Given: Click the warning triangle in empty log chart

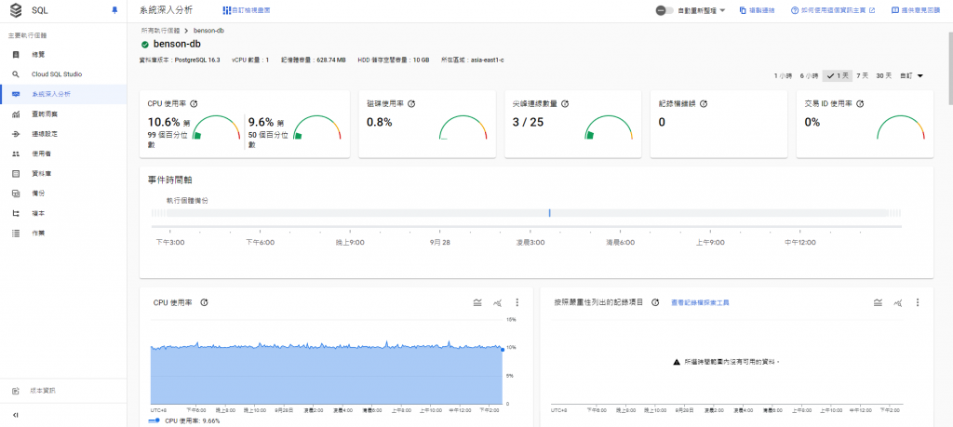Looking at the screenshot, I should (x=677, y=361).
